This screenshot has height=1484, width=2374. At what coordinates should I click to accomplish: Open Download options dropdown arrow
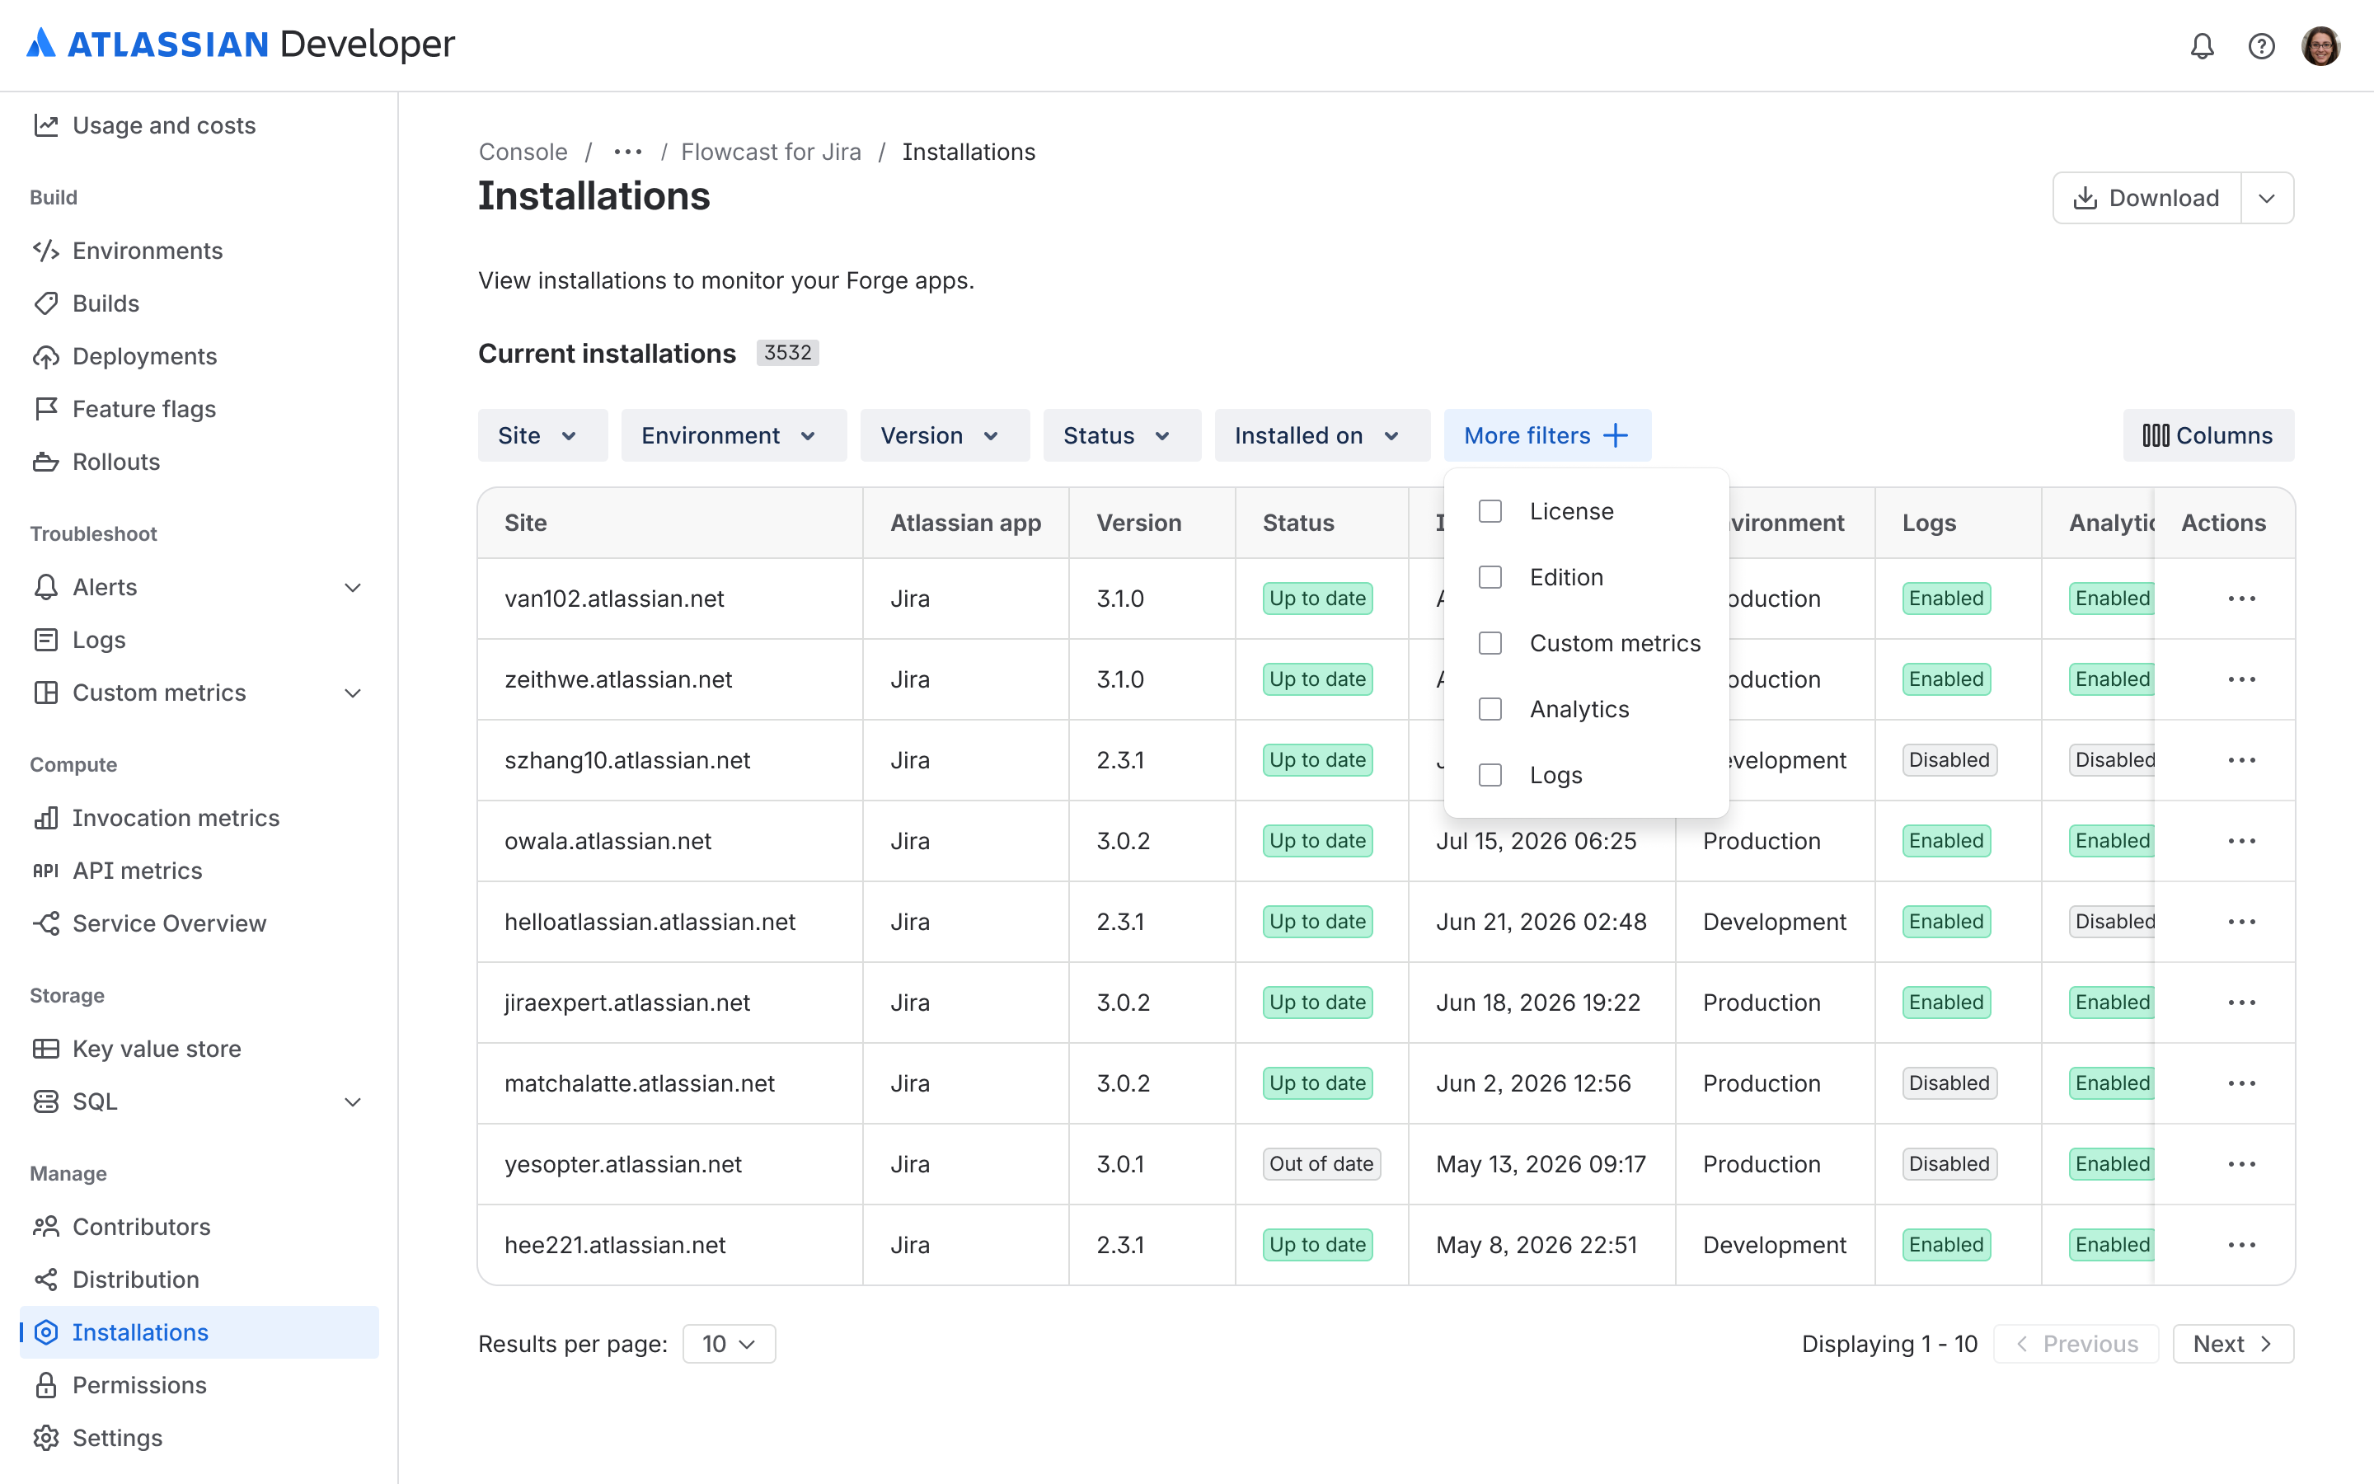coord(2267,198)
